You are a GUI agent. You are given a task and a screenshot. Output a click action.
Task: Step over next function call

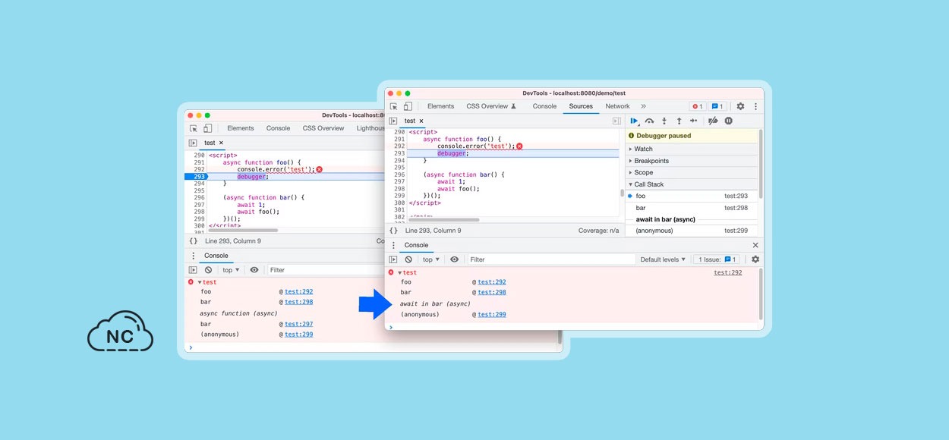pyautogui.click(x=649, y=121)
